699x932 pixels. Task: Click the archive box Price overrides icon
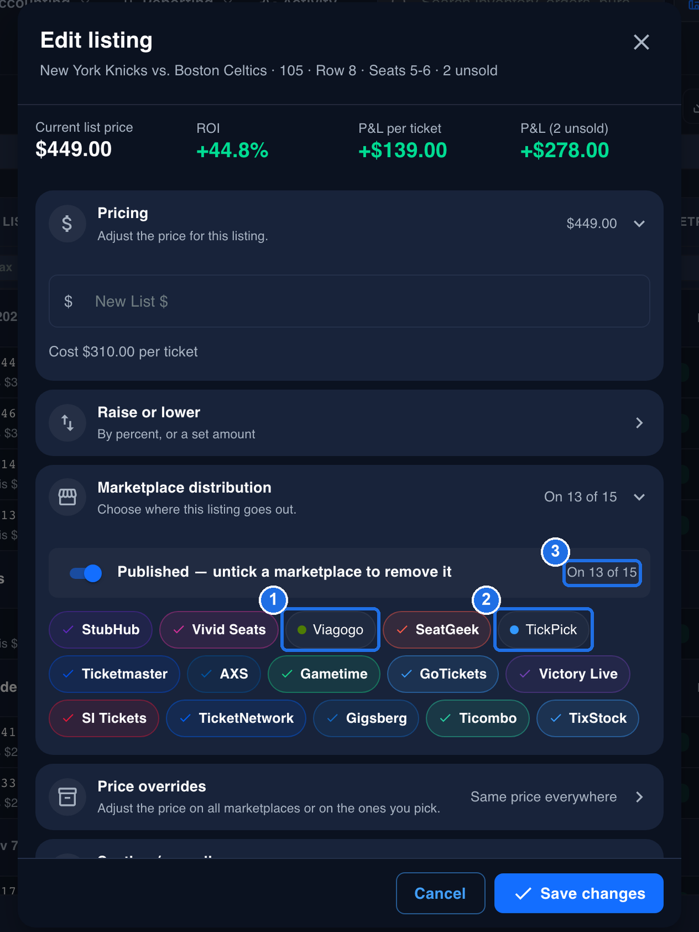point(67,796)
